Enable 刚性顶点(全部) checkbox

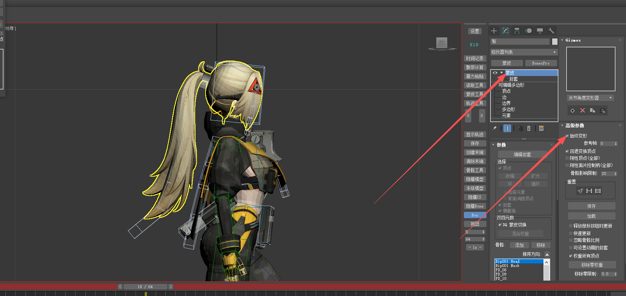point(567,158)
